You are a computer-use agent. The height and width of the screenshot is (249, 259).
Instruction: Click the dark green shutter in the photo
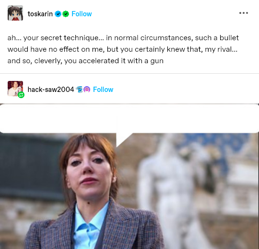[x=31, y=167]
